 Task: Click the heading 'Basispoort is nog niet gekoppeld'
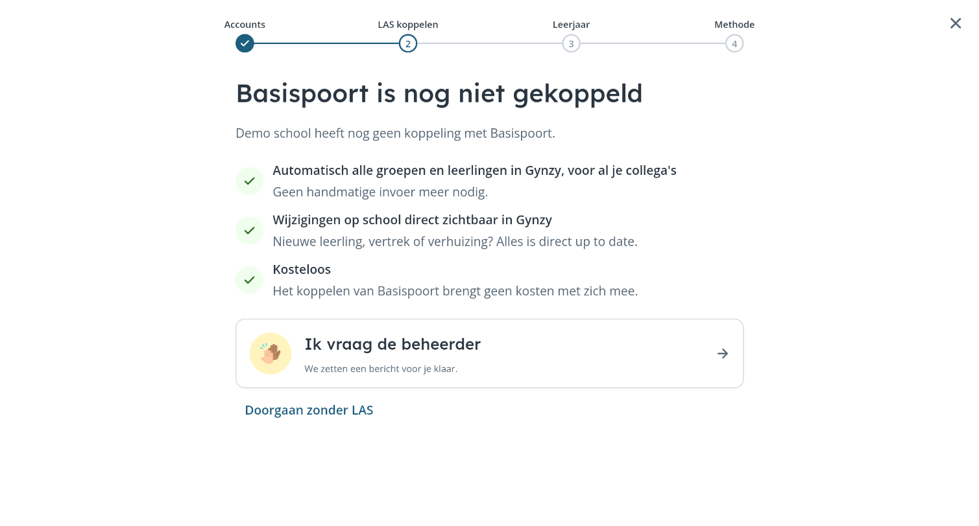pos(439,94)
